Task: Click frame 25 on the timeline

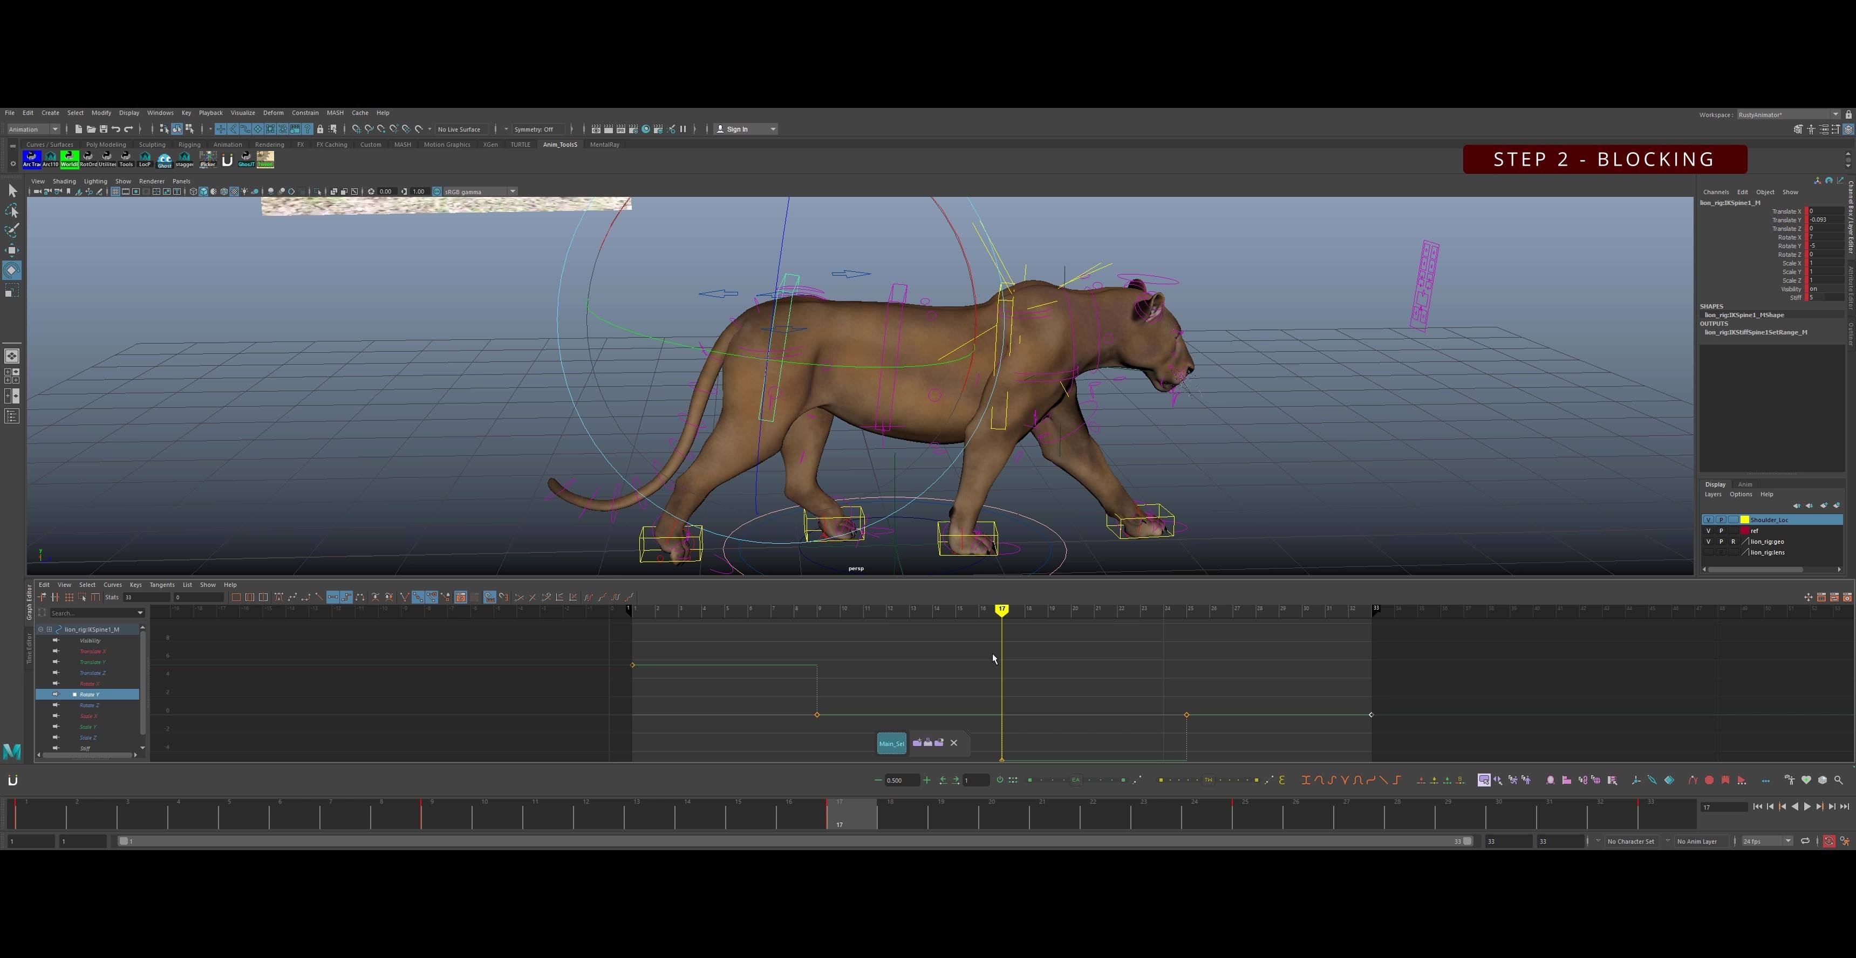Action: pyautogui.click(x=1244, y=814)
